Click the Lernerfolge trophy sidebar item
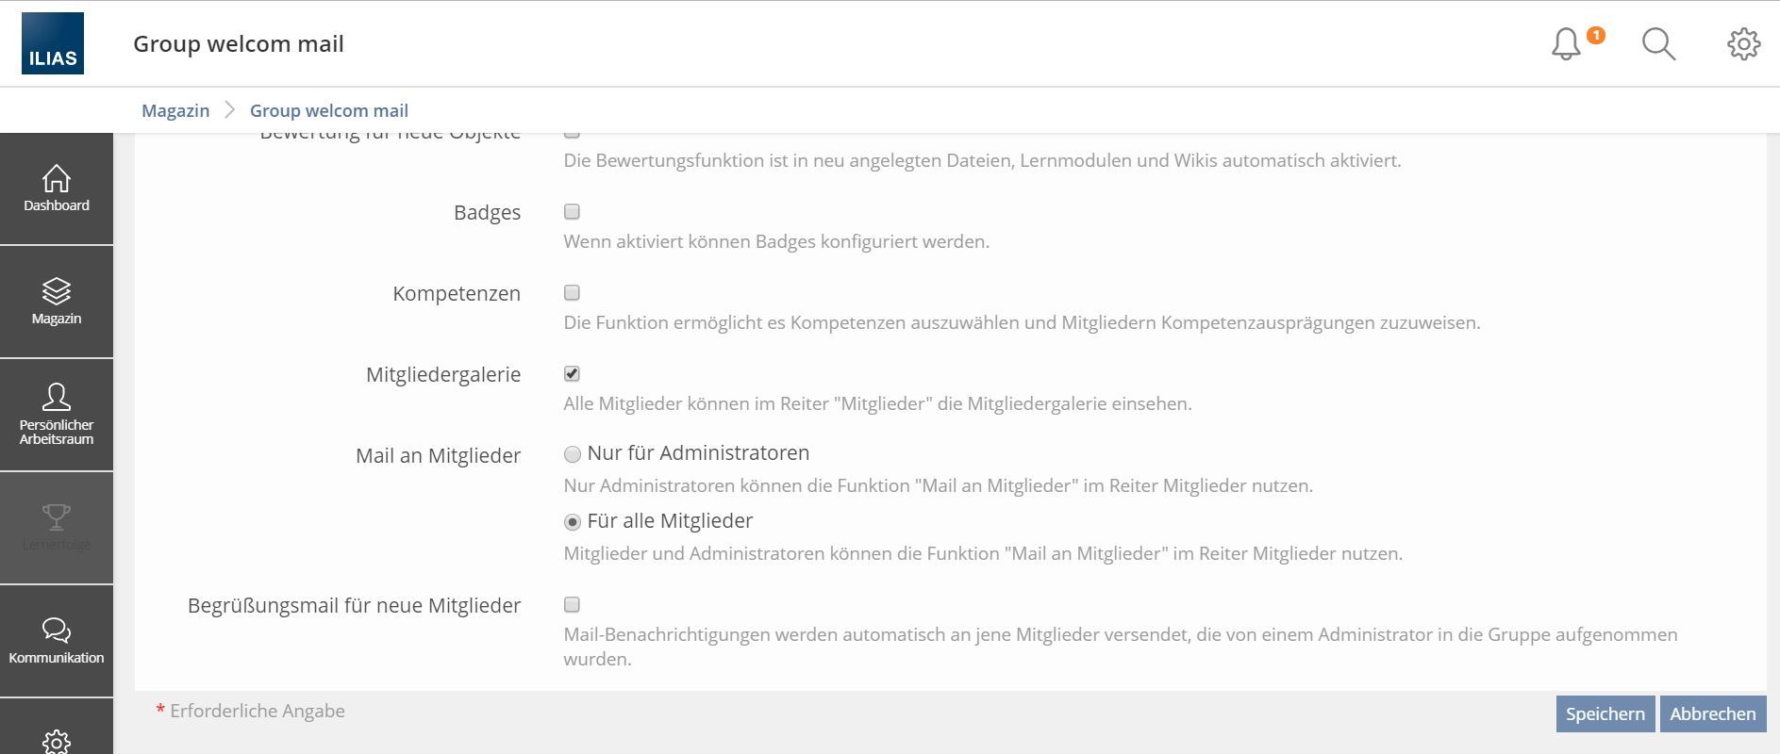This screenshot has width=1780, height=754. [57, 528]
